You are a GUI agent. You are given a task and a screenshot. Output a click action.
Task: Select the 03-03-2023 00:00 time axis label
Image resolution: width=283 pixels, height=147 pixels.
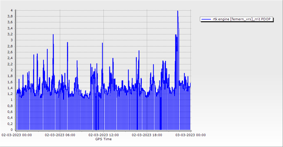[190, 135]
